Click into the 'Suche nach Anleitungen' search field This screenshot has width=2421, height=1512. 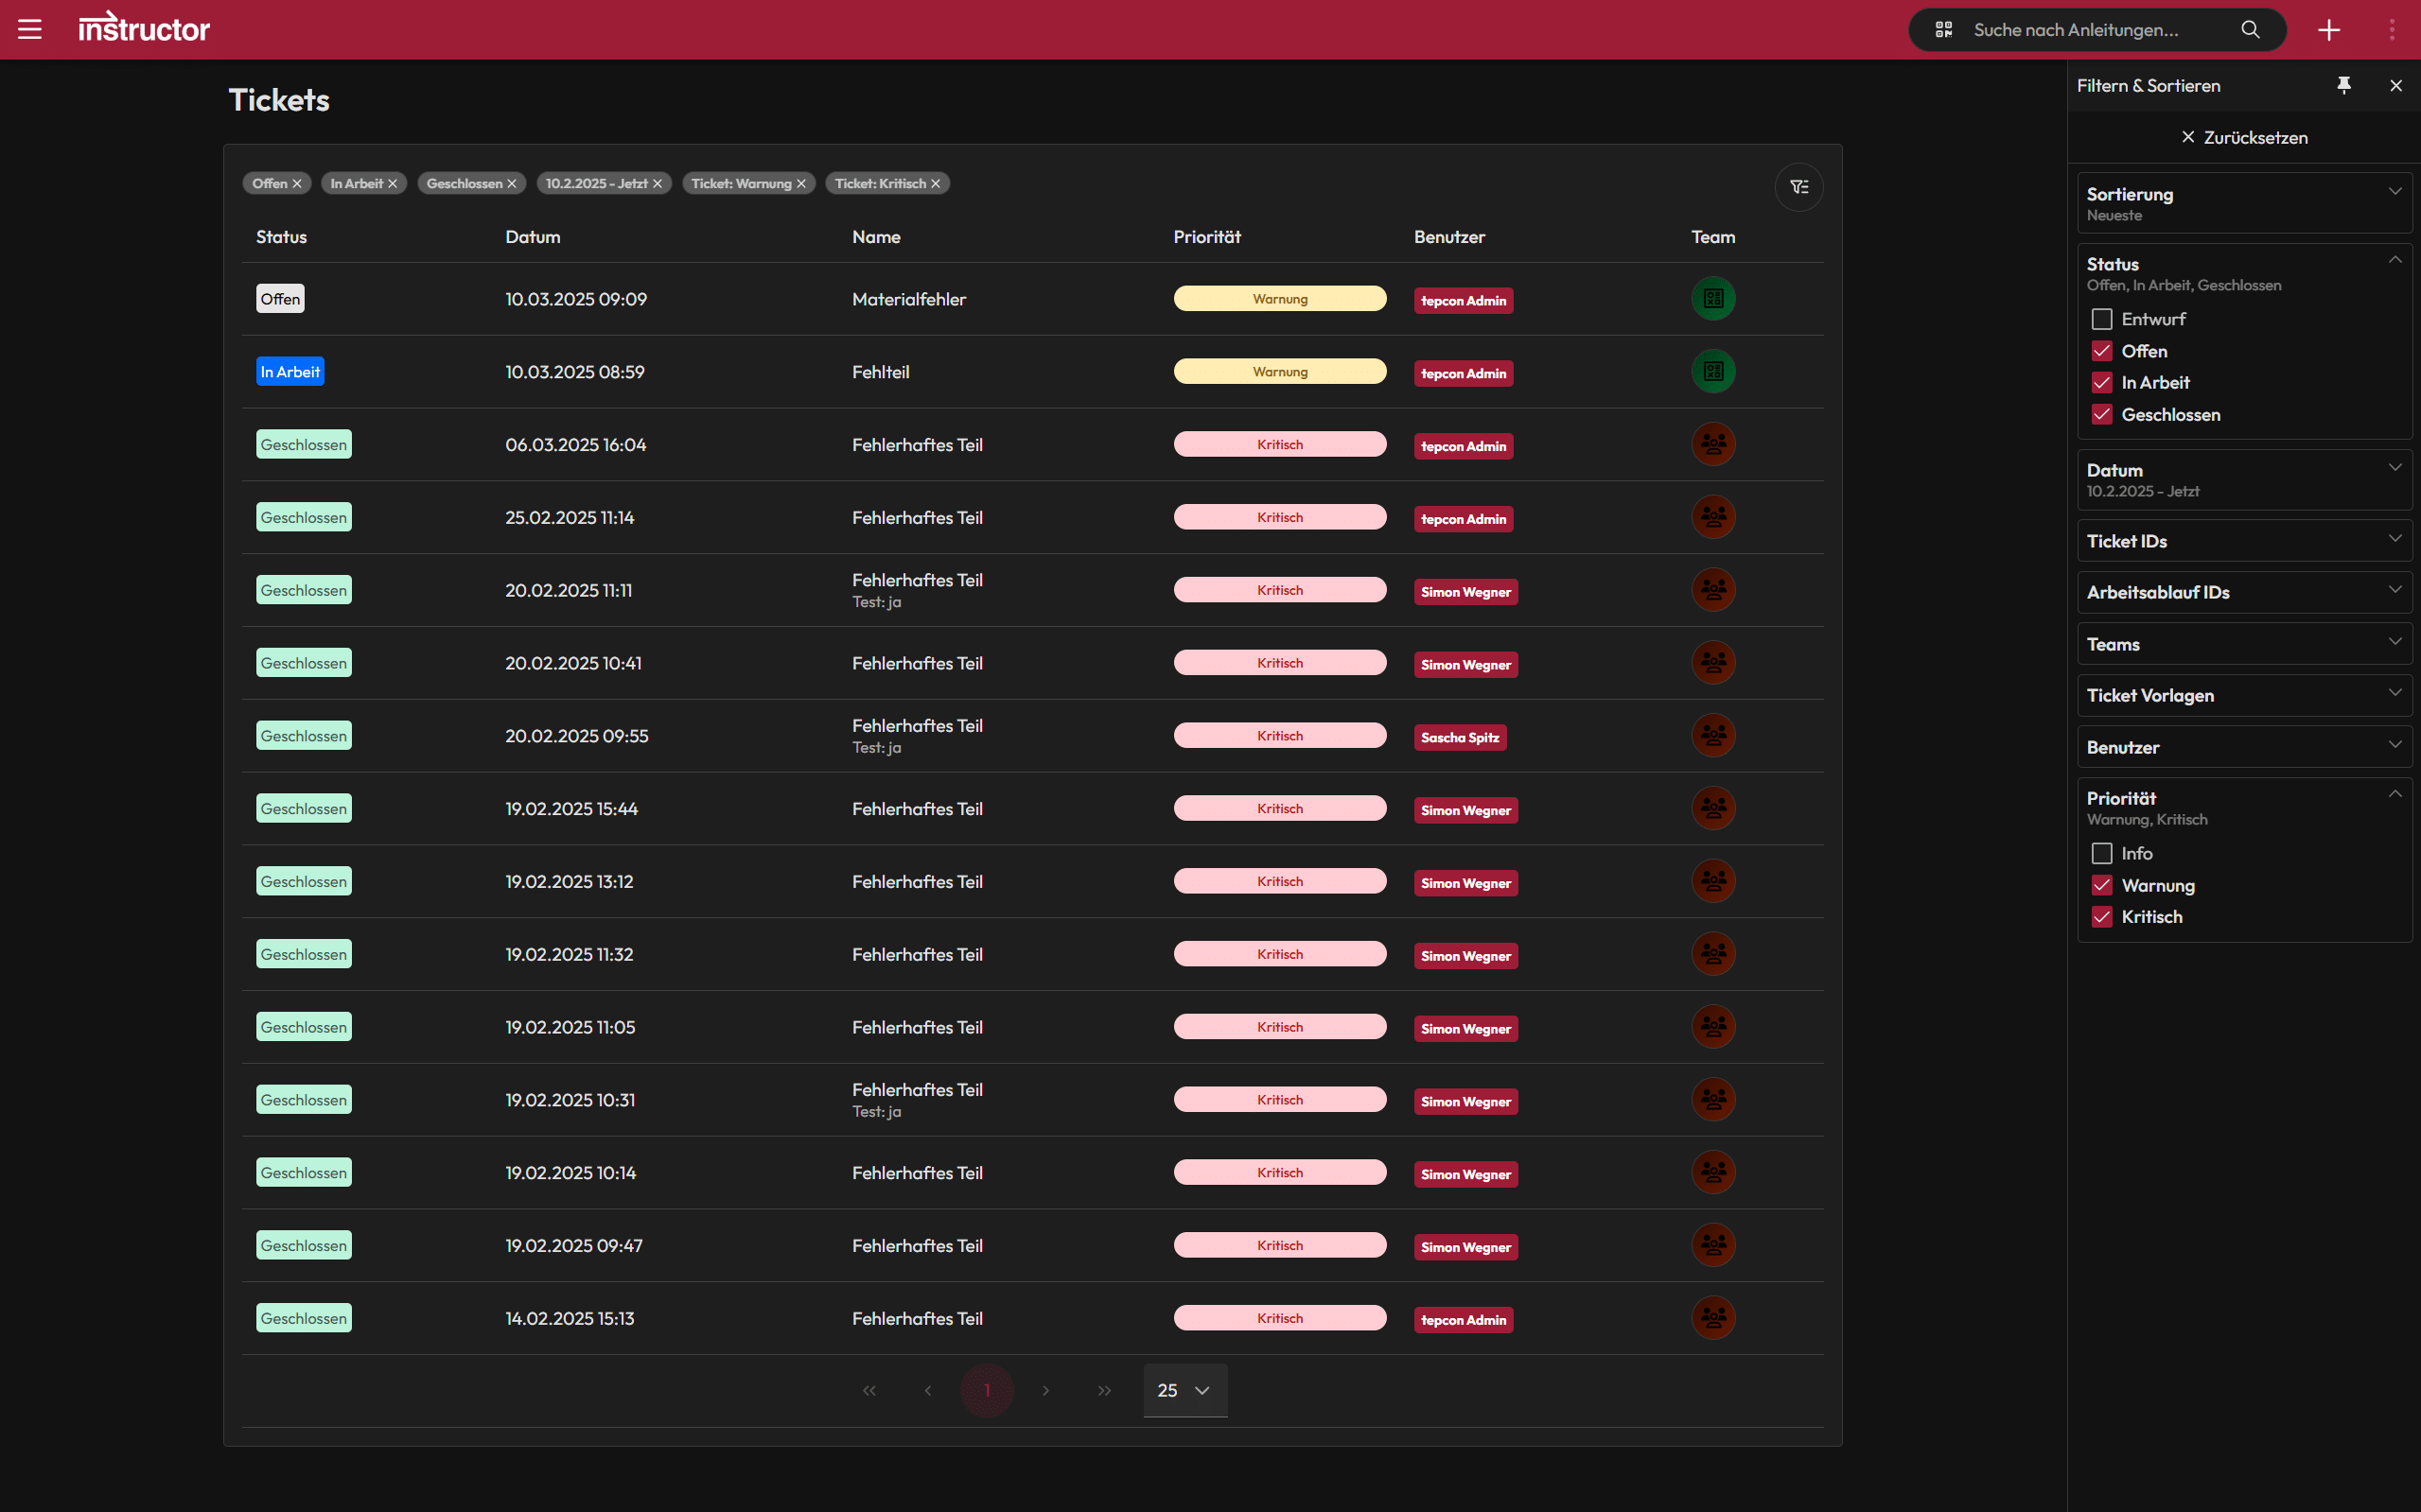2080,29
